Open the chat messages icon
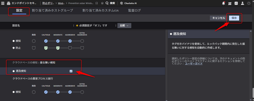This screenshot has width=254, height=101. pyautogui.click(x=230, y=3)
